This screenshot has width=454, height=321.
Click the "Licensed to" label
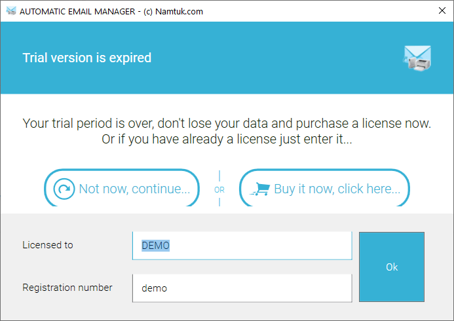click(48, 245)
